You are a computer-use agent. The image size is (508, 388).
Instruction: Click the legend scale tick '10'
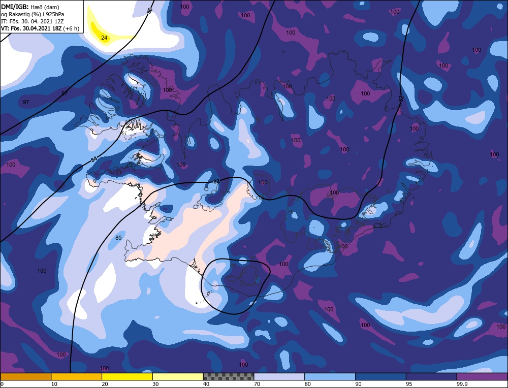pyautogui.click(x=54, y=384)
